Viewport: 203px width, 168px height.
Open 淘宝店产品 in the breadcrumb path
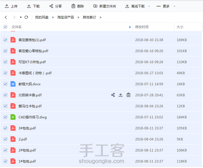coord(65,17)
